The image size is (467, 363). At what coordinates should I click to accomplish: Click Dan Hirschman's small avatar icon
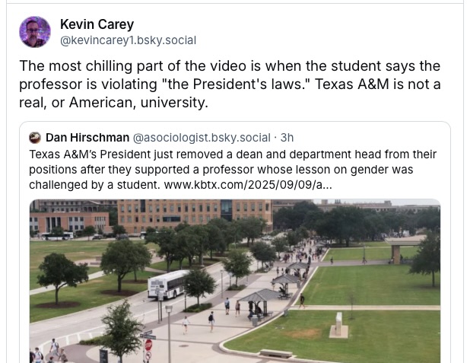(x=35, y=138)
